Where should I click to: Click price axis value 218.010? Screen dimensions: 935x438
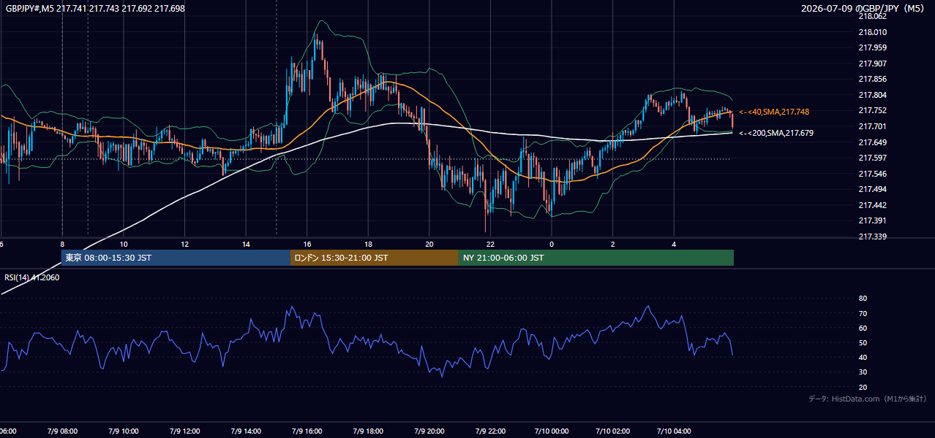click(872, 32)
